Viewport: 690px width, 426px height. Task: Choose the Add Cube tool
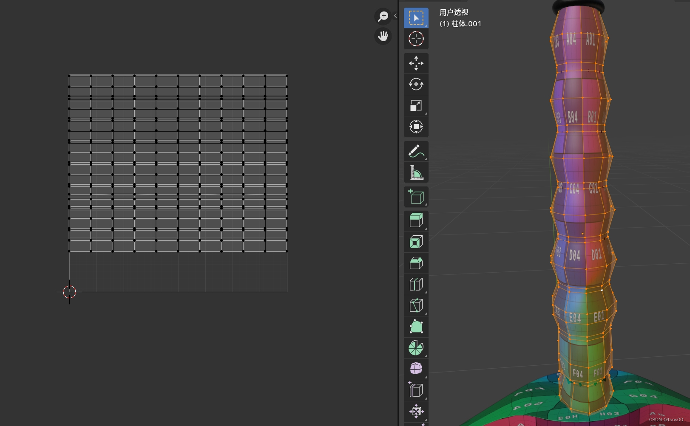pos(416,197)
